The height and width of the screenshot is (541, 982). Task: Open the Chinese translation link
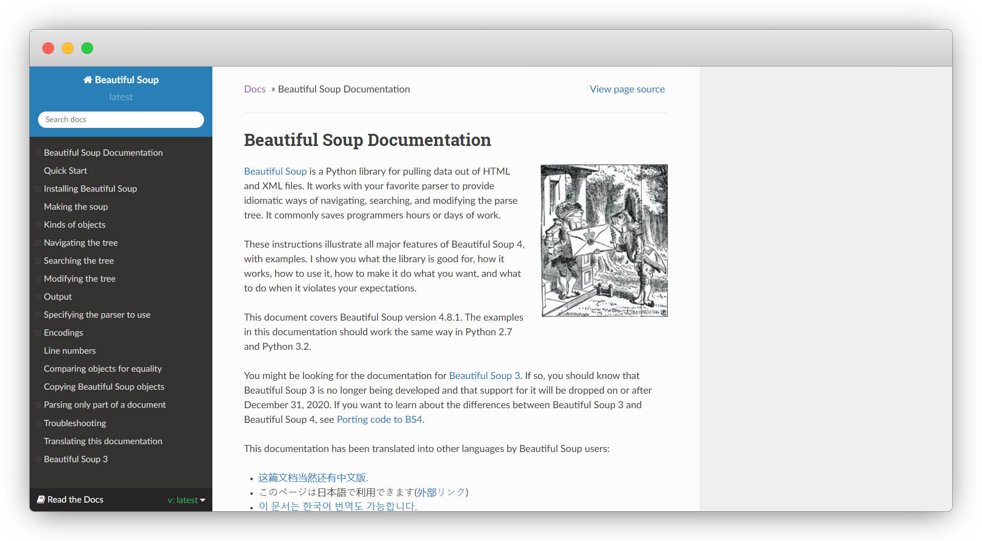coord(313,478)
